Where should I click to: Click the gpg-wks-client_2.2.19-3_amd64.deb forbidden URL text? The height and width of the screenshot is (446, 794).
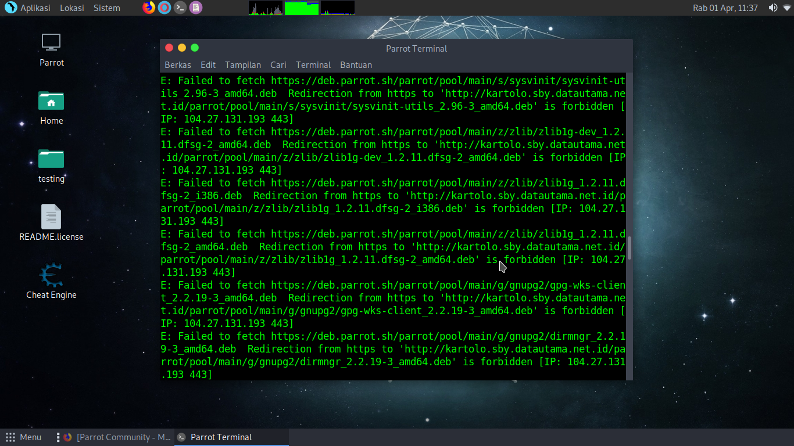(393, 304)
